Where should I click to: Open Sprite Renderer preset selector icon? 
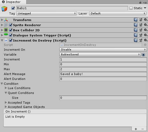pos(141,25)
